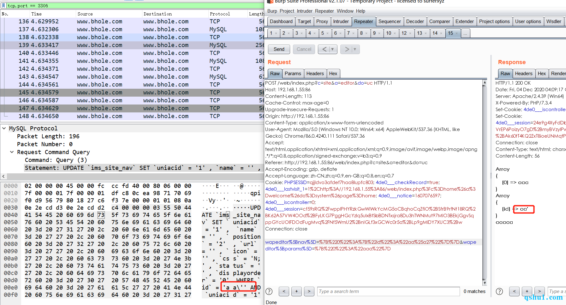
Task: Click the Request search term input field
Action: [x=388, y=291]
